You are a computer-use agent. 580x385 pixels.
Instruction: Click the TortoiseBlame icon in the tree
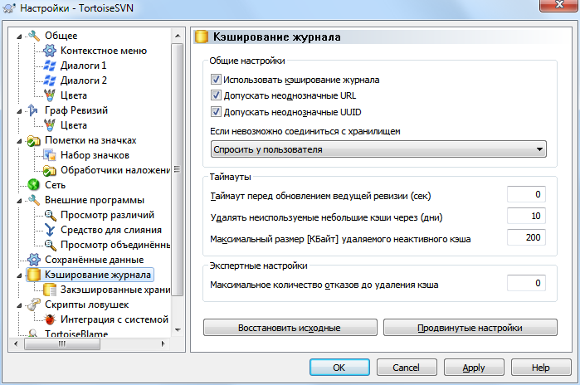(x=34, y=333)
